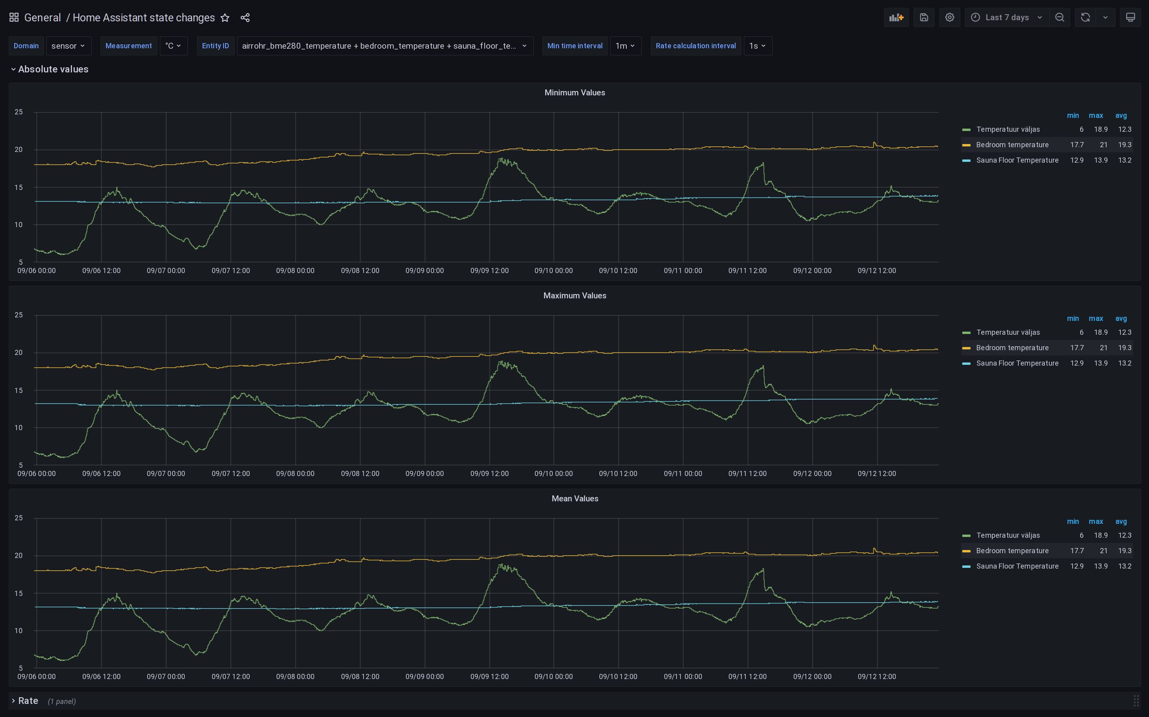Open the General folder link
1149x717 pixels.
pos(42,17)
